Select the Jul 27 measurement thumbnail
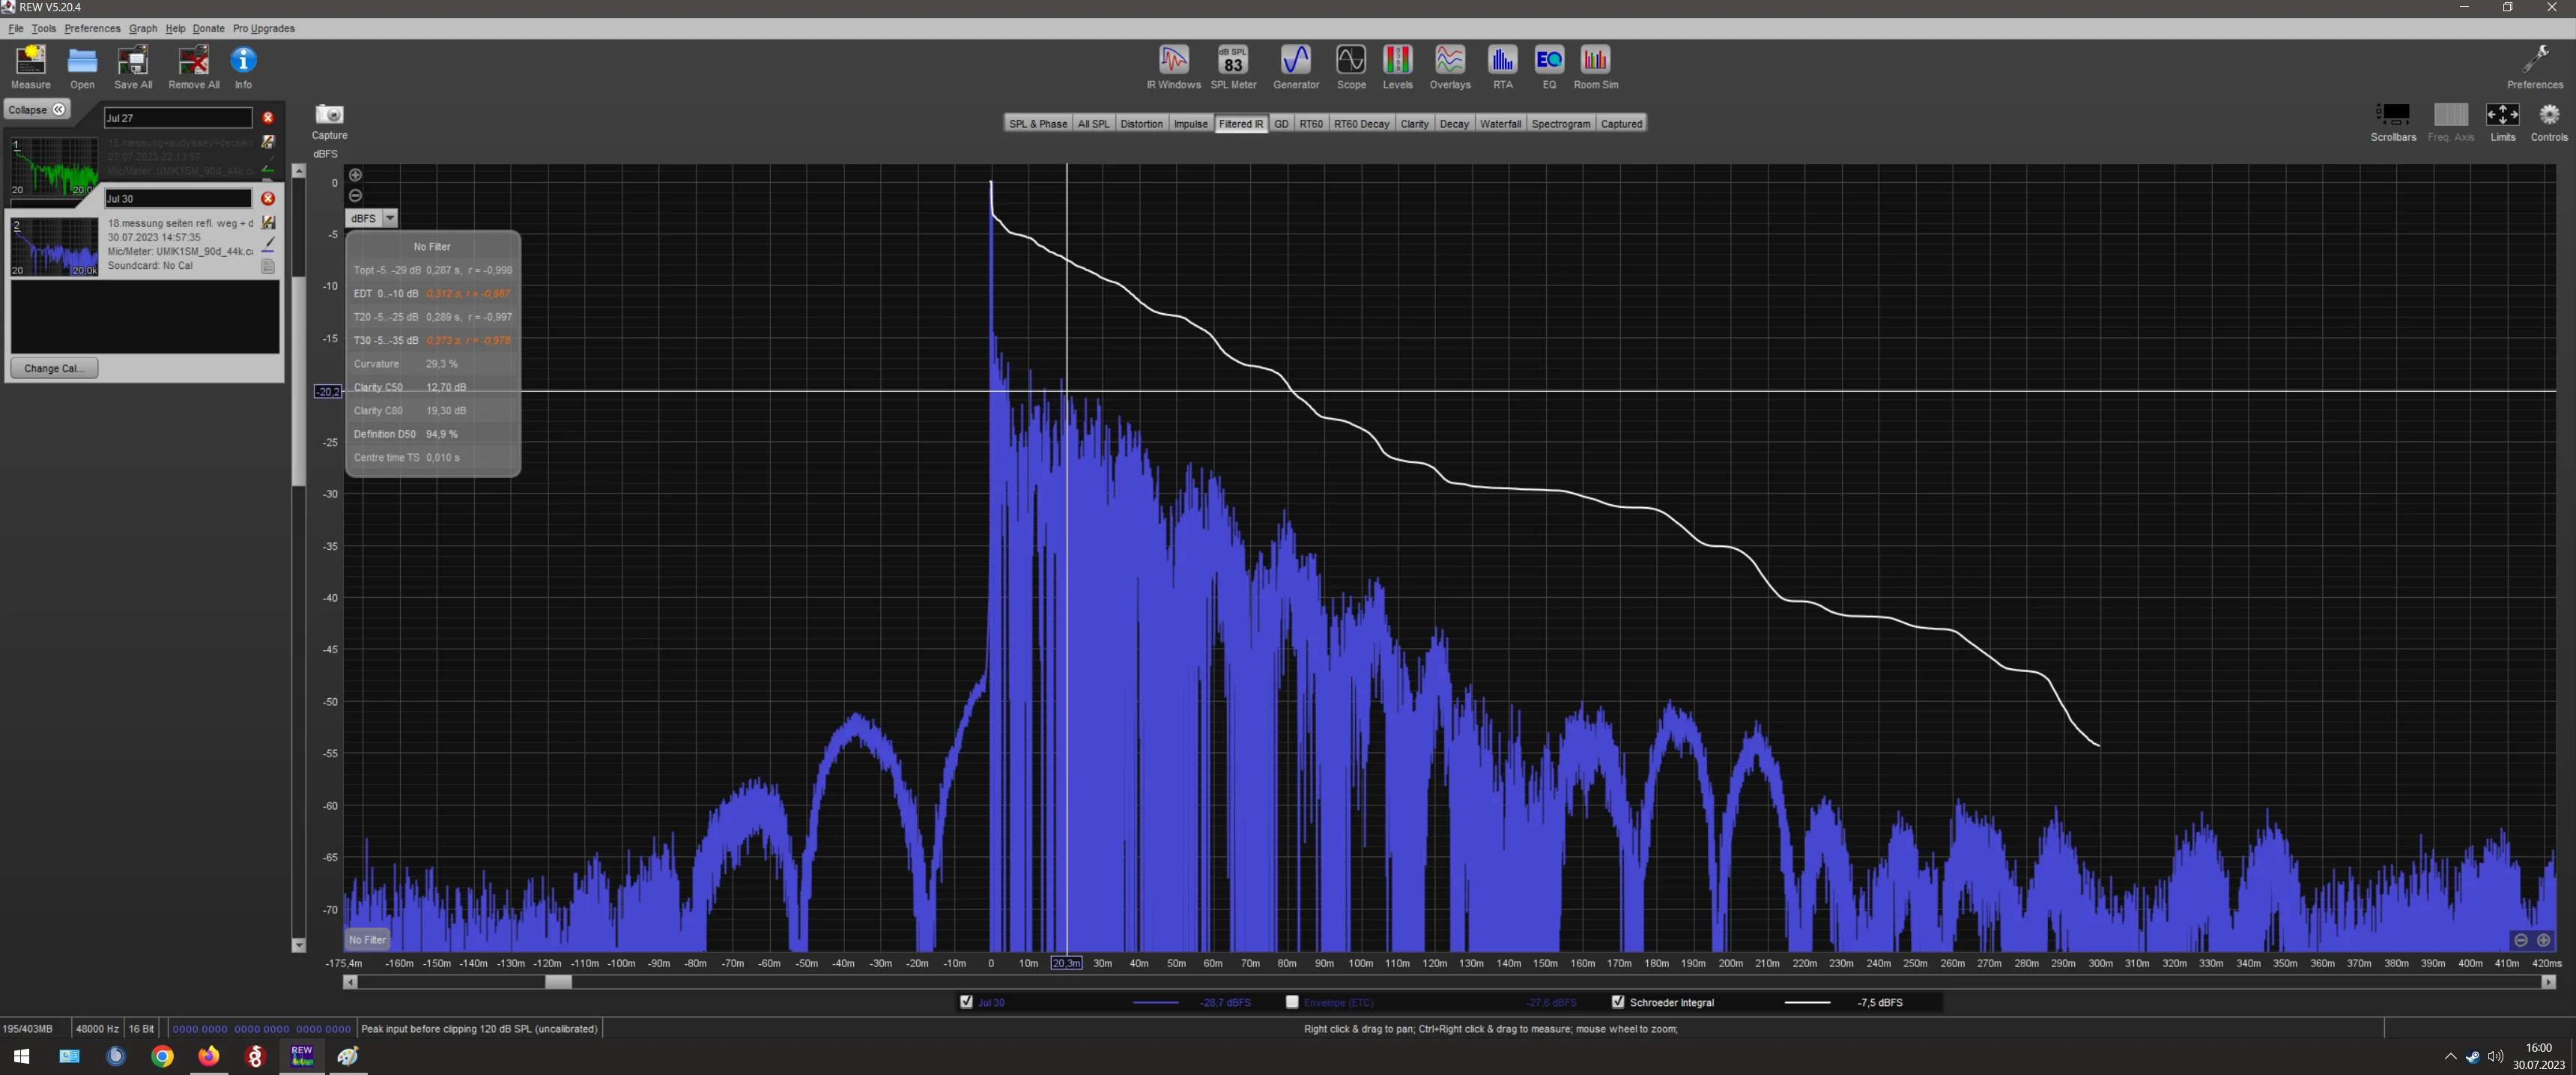Image resolution: width=2576 pixels, height=1075 pixels. click(x=54, y=166)
